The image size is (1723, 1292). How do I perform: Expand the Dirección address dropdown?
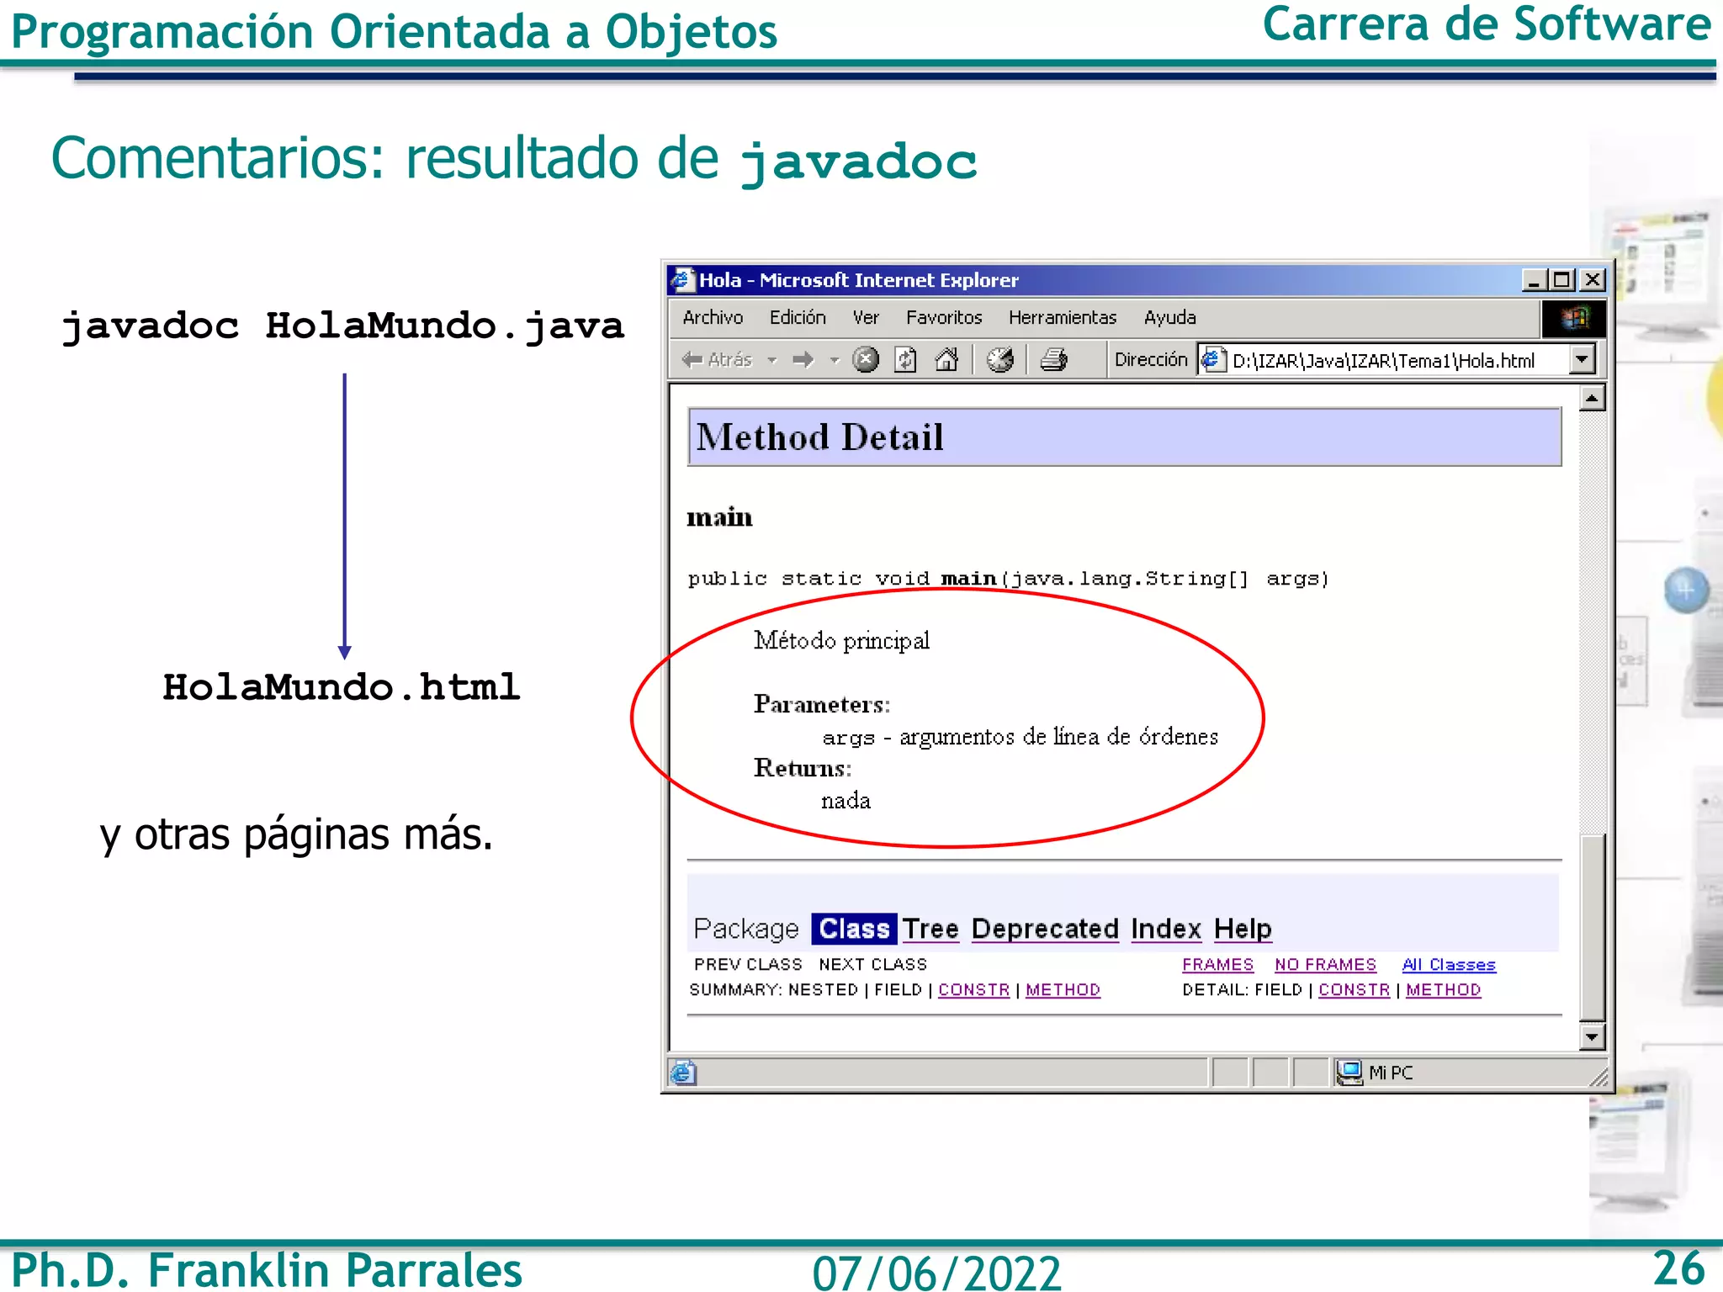click(x=1583, y=360)
